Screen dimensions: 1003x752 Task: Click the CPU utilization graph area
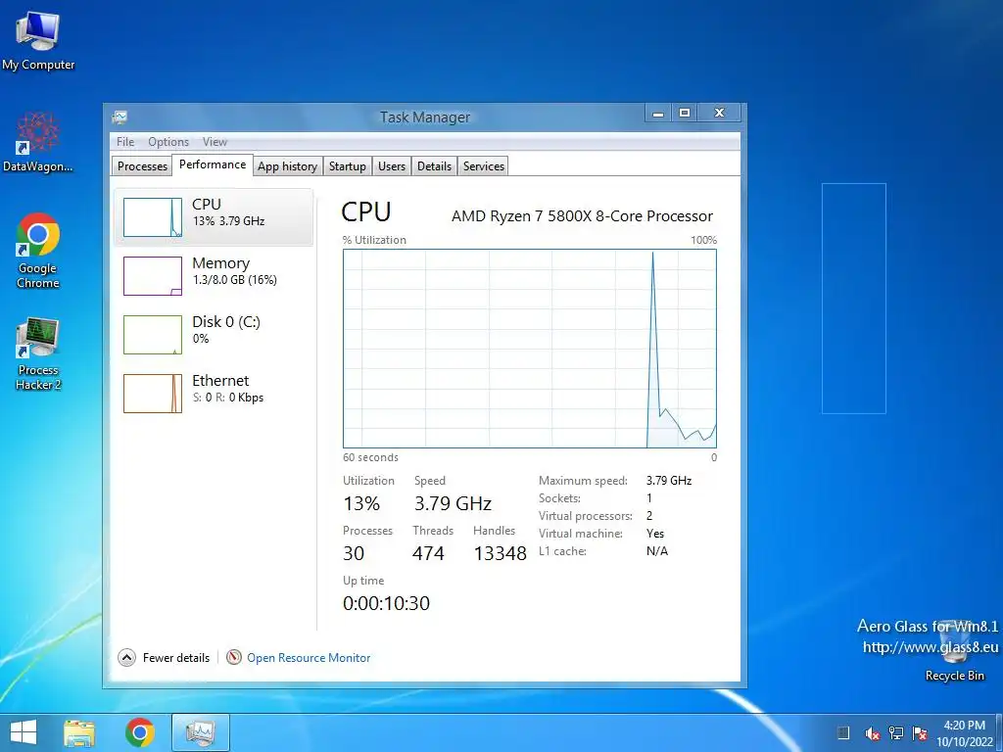530,349
